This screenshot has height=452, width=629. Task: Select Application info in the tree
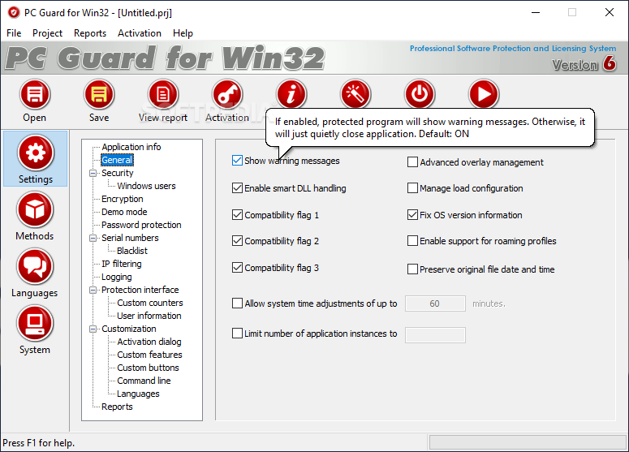[131, 147]
